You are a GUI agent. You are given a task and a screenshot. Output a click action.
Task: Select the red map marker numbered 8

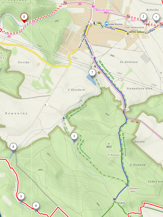pos(24,18)
